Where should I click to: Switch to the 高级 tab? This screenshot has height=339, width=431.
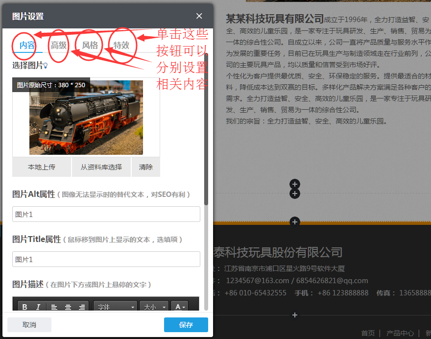pos(58,45)
